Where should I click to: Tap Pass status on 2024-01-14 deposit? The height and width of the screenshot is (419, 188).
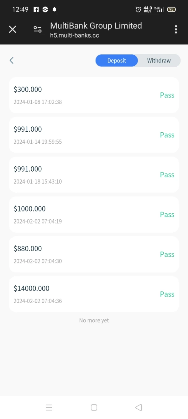tap(167, 135)
